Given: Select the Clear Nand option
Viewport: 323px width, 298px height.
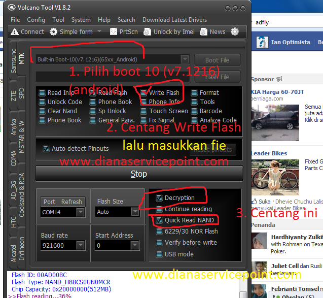Looking at the screenshot, I should click(58, 111).
